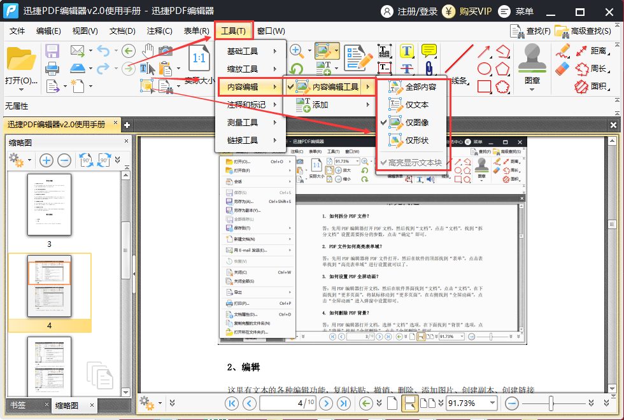
Task: Expand the Measure Tools submenu
Action: pos(251,122)
